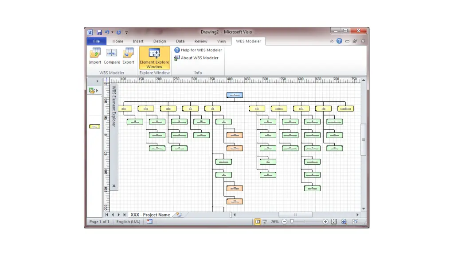The width and height of the screenshot is (454, 255).
Task: Click the vertical scrollbar thumb
Action: (364, 139)
